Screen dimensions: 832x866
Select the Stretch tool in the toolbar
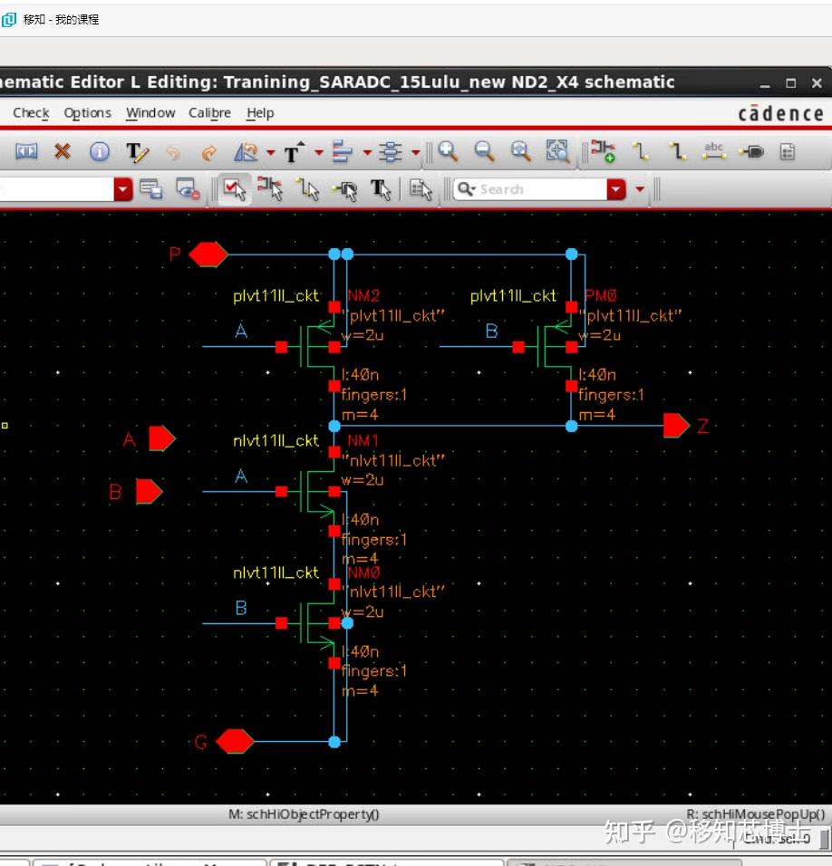pos(26,151)
